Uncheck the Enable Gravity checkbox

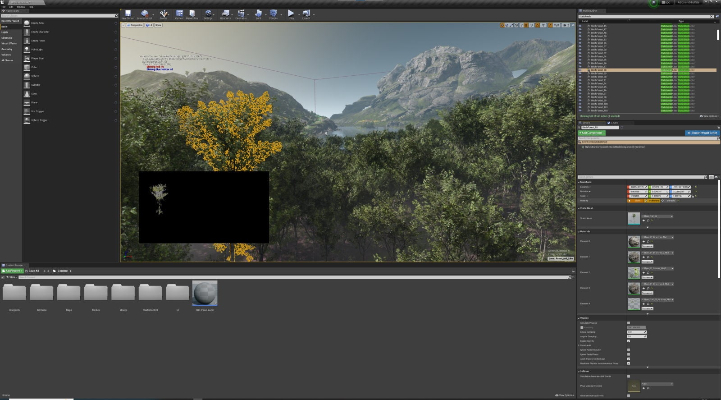[x=629, y=341]
